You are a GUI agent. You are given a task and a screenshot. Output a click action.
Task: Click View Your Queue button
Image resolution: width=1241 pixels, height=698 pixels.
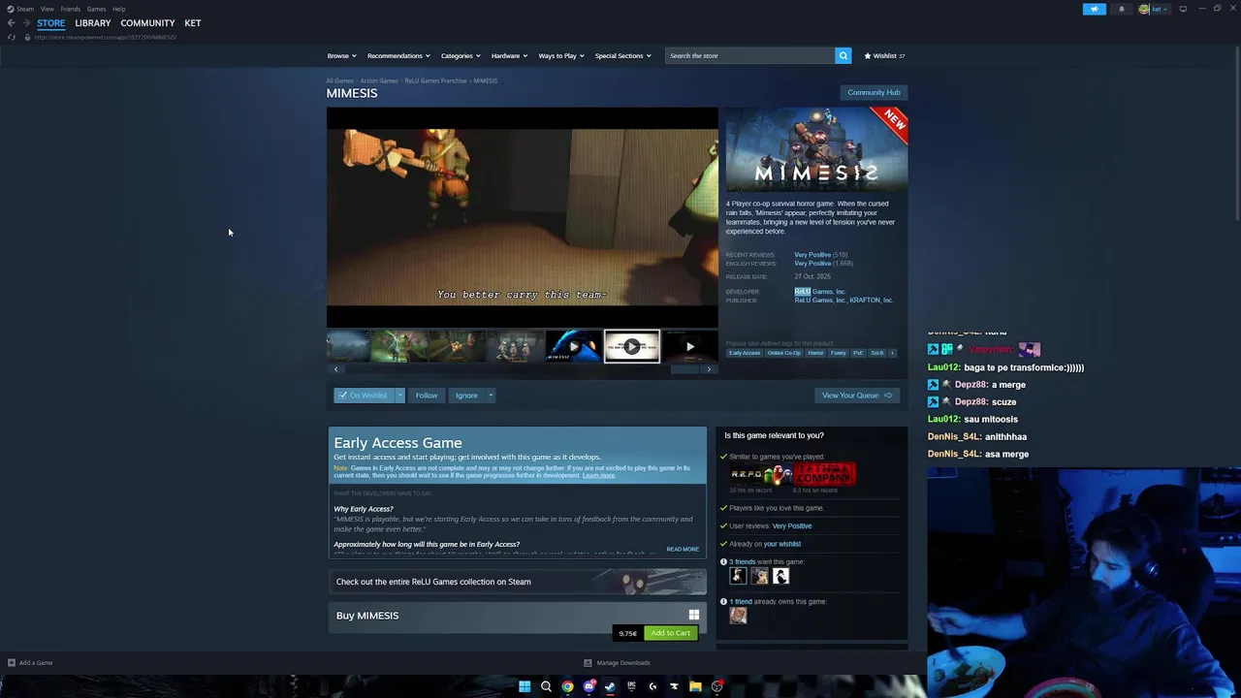tap(857, 396)
